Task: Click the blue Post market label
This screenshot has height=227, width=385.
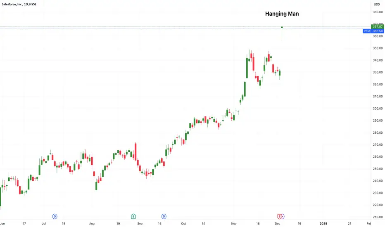Action: click(367, 31)
